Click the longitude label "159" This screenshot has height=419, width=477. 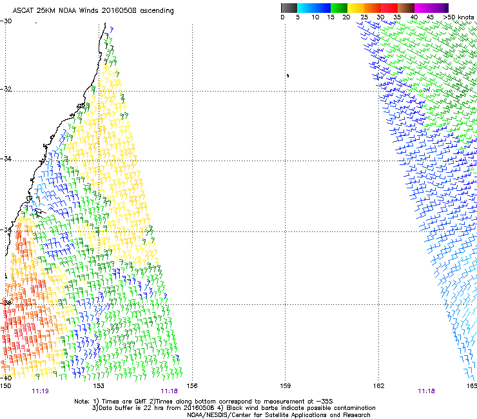(x=285, y=386)
